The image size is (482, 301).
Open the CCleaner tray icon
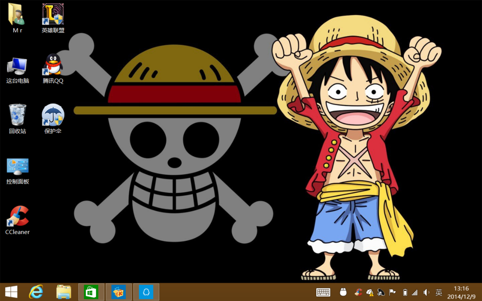click(x=358, y=292)
